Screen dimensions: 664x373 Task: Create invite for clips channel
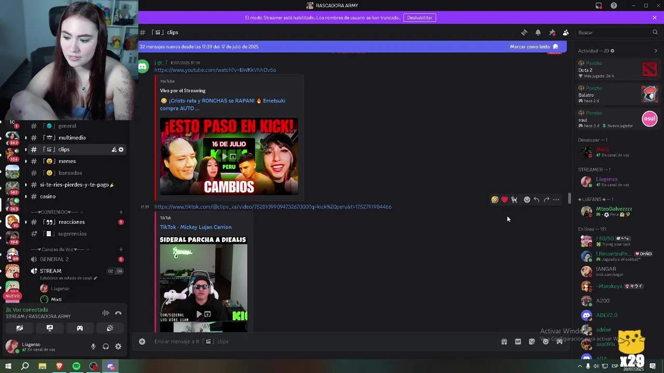coord(114,150)
